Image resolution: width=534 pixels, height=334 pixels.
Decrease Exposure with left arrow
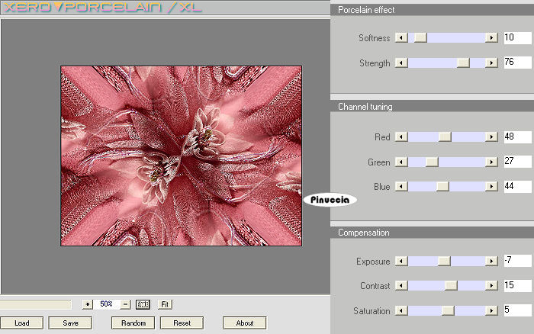(x=401, y=262)
